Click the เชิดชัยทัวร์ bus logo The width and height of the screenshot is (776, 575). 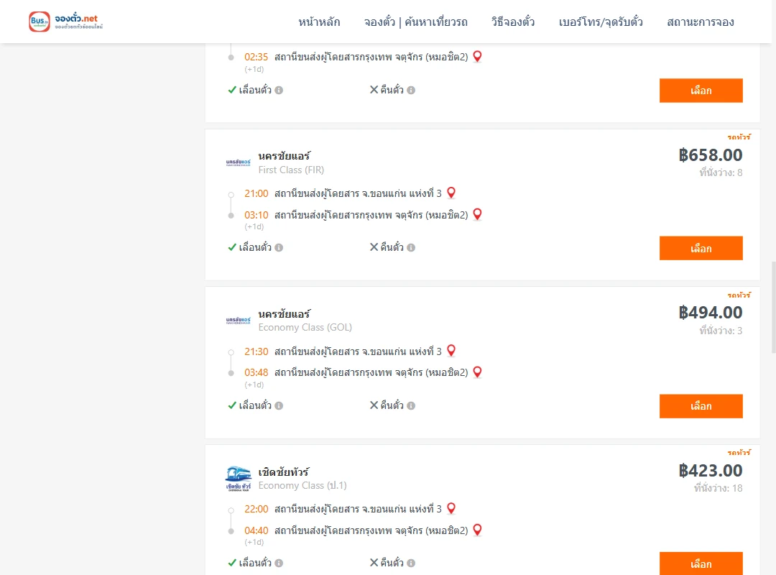pyautogui.click(x=238, y=479)
